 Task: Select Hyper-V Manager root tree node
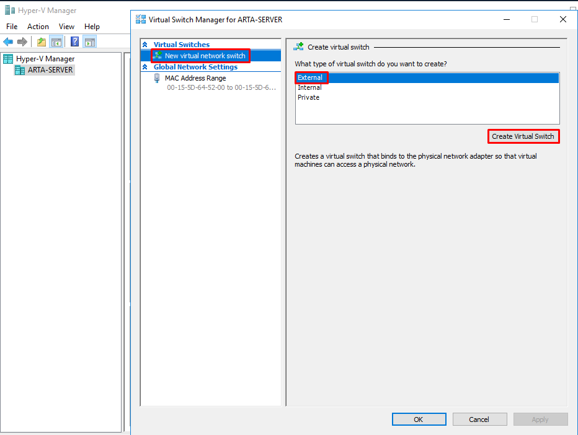(45, 59)
